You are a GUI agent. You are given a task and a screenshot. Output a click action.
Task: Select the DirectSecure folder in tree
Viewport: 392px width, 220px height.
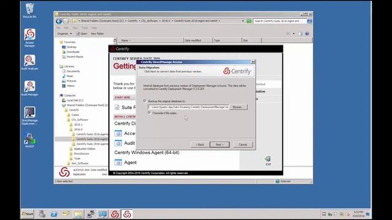pyautogui.click(x=79, y=153)
